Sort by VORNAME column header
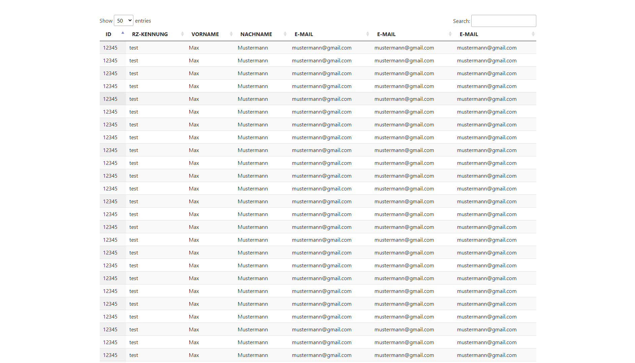635x363 pixels. [210, 34]
